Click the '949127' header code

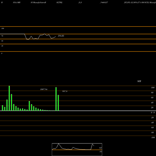tap(104, 2)
